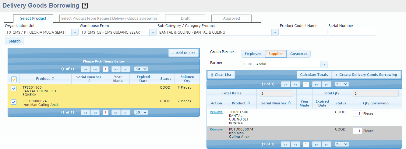
Task: Go to last page in top left paginator
Action: (126, 69)
